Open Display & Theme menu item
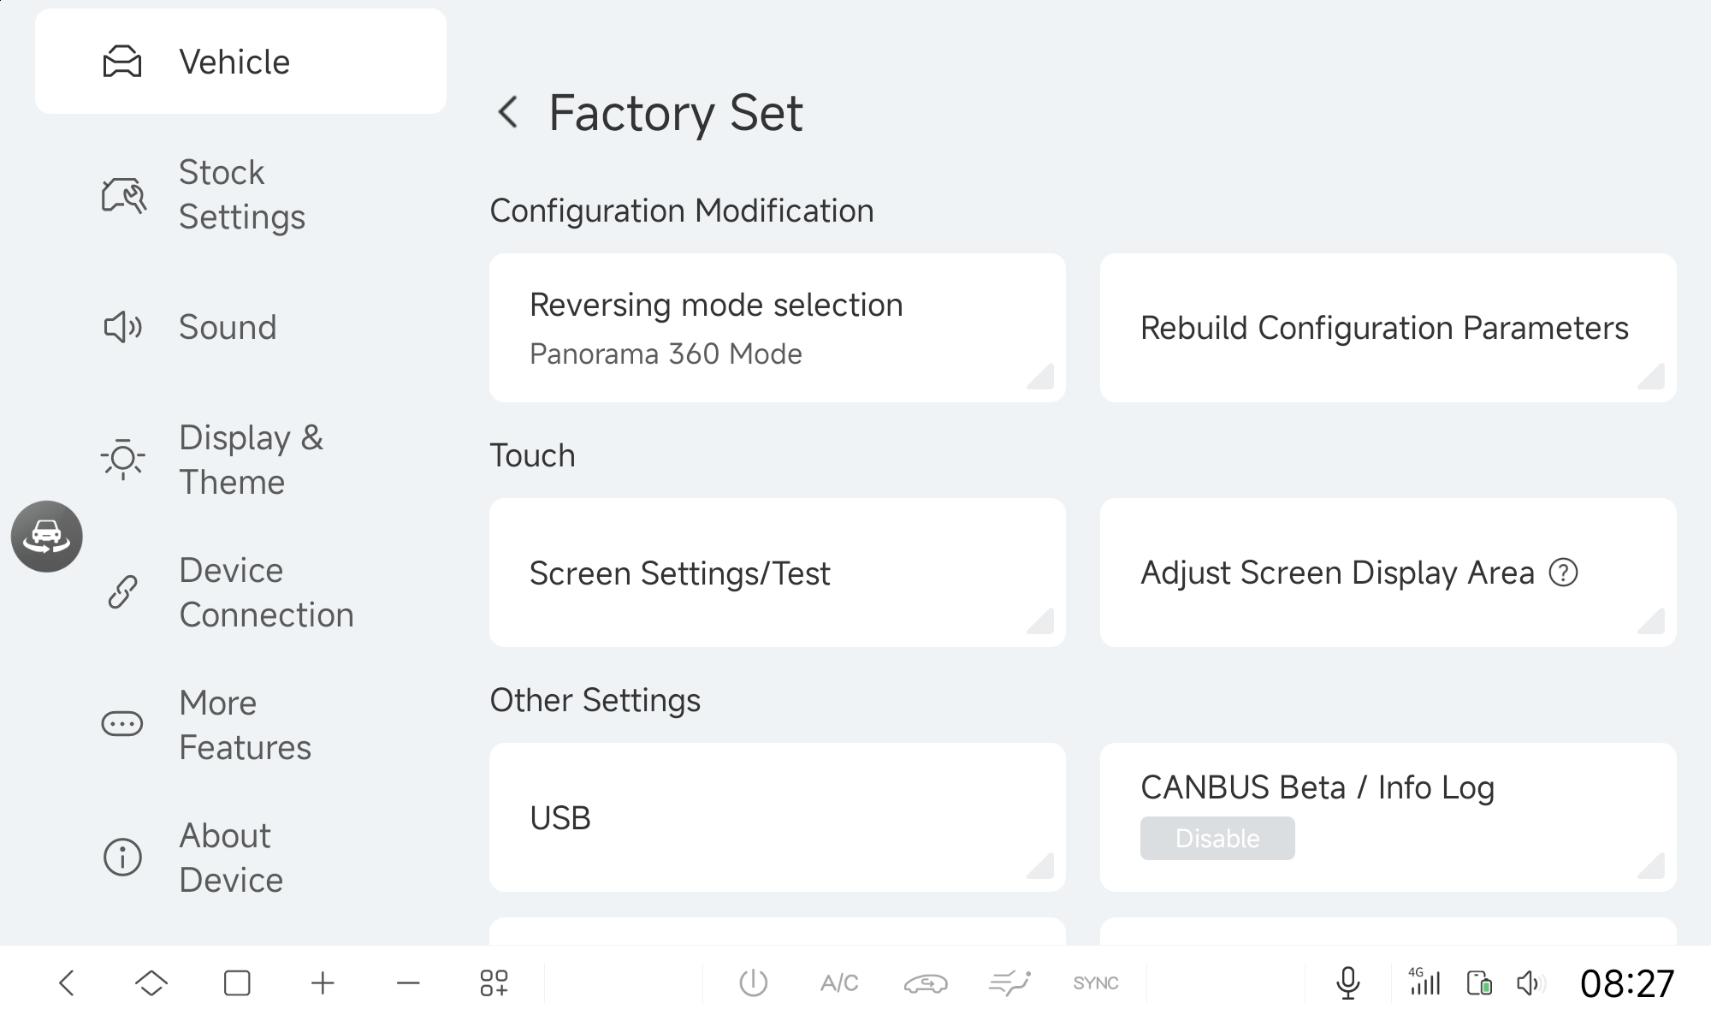 pyautogui.click(x=251, y=460)
